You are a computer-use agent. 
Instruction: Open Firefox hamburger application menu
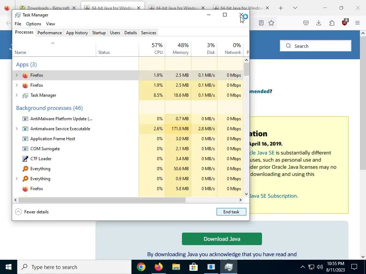[x=357, y=23]
